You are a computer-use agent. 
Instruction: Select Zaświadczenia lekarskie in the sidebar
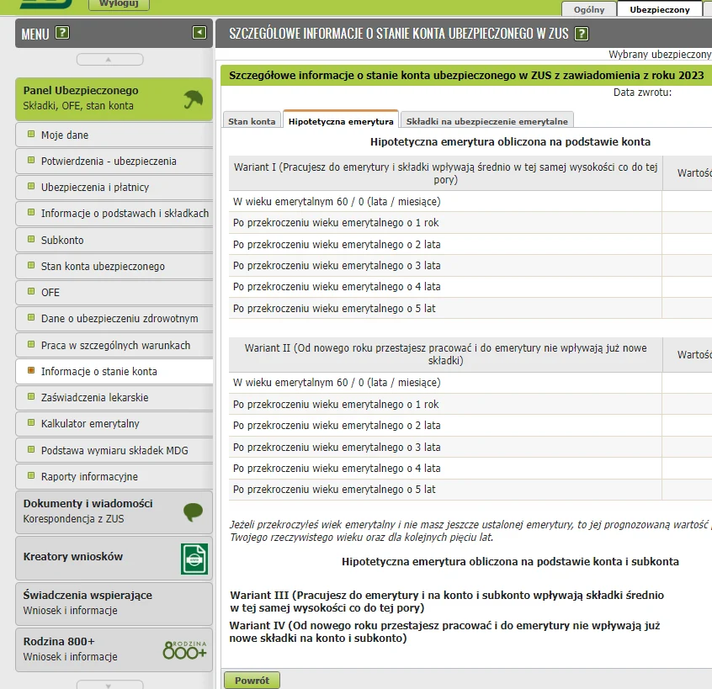(94, 397)
